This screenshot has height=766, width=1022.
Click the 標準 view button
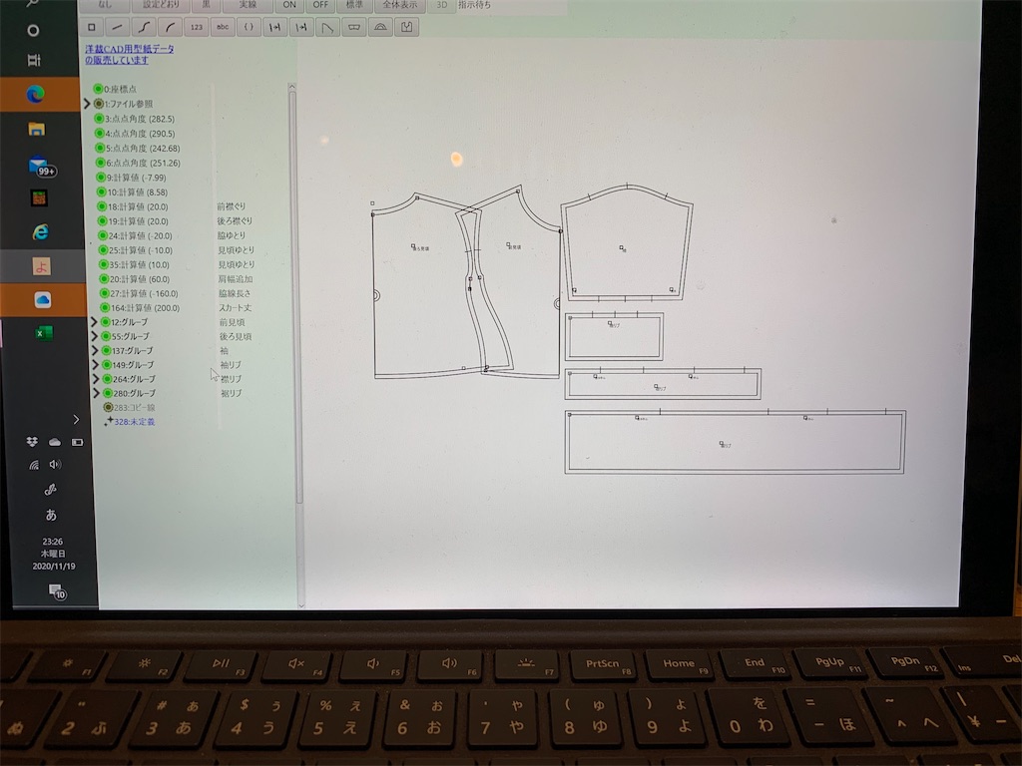point(354,5)
